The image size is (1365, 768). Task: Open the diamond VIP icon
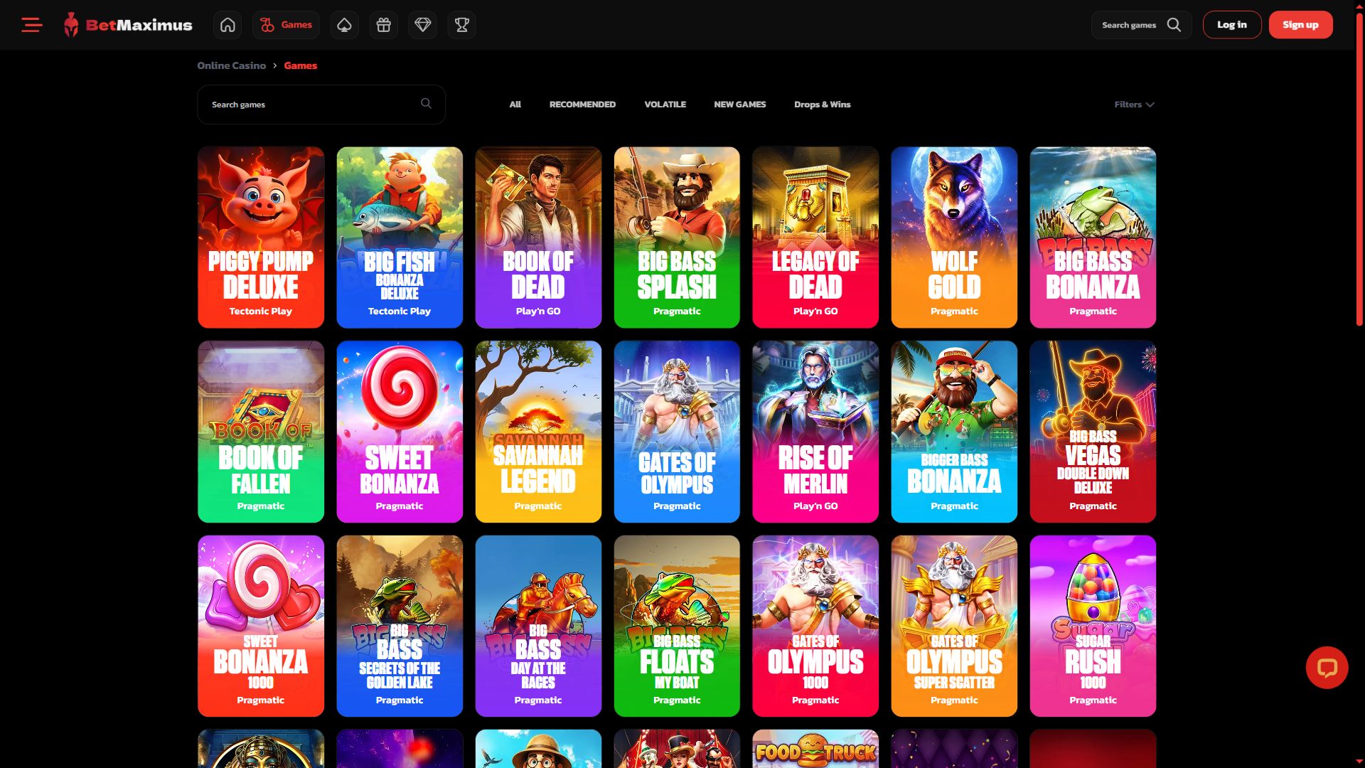[x=423, y=25]
